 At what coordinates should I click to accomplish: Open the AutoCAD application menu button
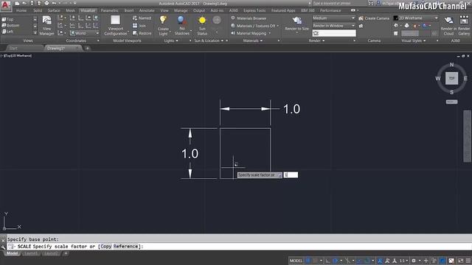click(x=6, y=5)
